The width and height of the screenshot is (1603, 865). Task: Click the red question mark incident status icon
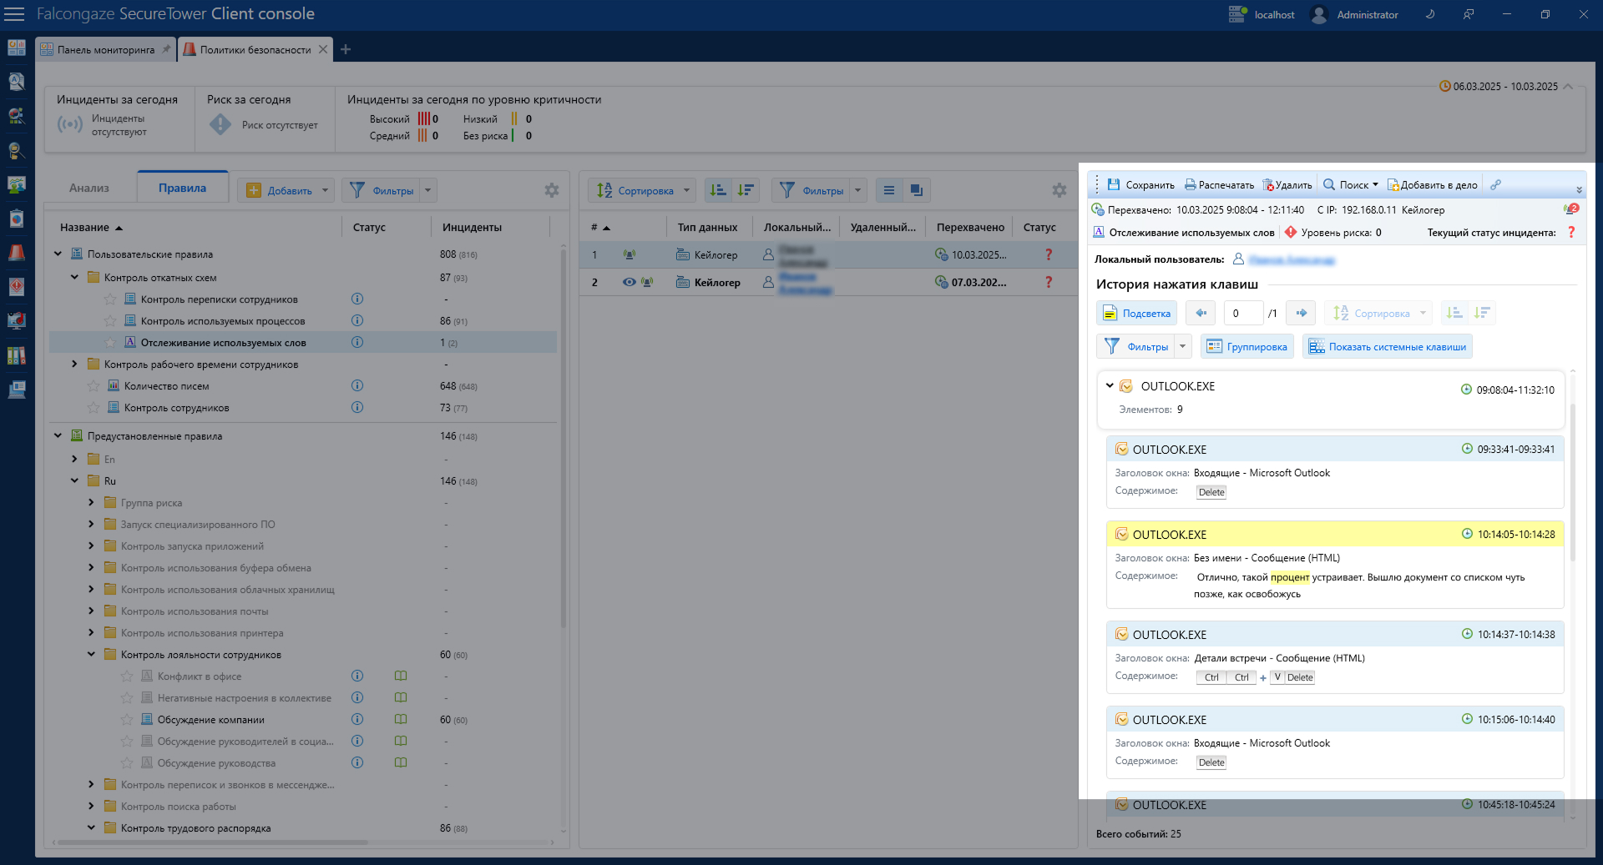pyautogui.click(x=1571, y=233)
